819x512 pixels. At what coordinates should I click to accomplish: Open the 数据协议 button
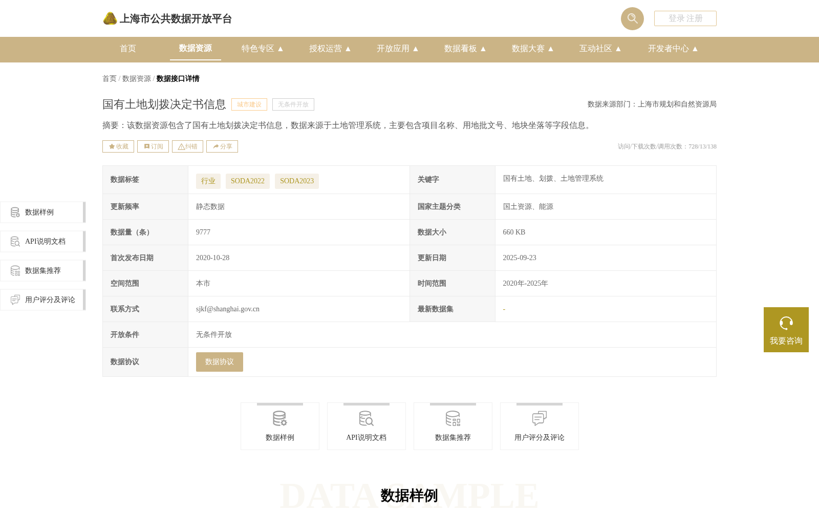click(x=220, y=362)
